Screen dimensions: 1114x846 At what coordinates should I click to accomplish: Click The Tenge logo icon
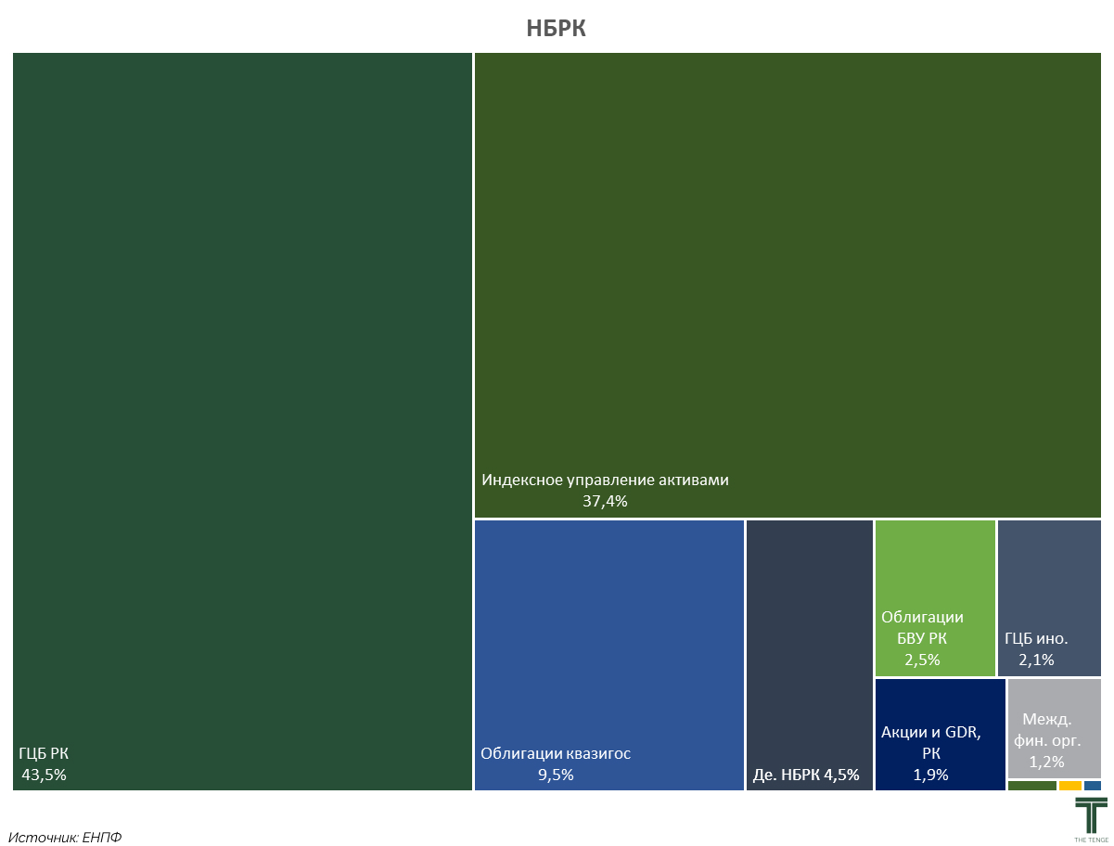click(x=1090, y=816)
